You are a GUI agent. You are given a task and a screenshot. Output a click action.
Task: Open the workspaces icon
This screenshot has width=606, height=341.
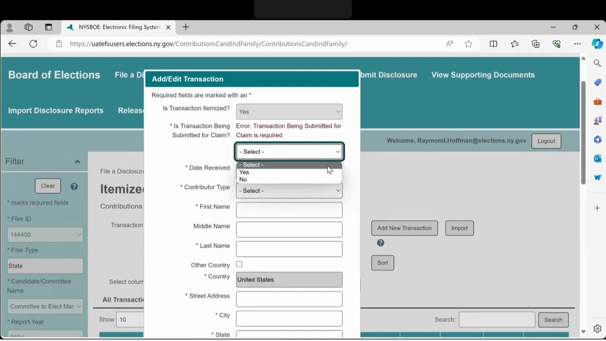(x=28, y=27)
